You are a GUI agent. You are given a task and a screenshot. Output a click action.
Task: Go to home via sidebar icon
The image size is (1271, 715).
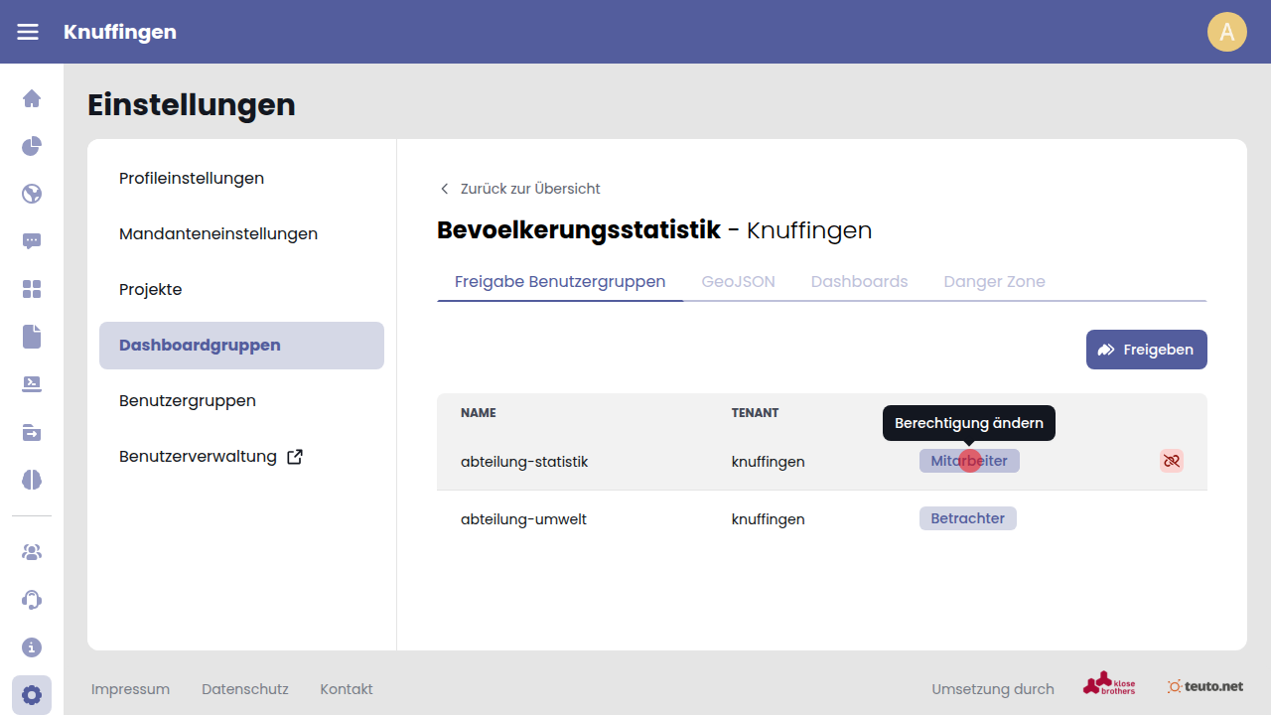pos(32,98)
